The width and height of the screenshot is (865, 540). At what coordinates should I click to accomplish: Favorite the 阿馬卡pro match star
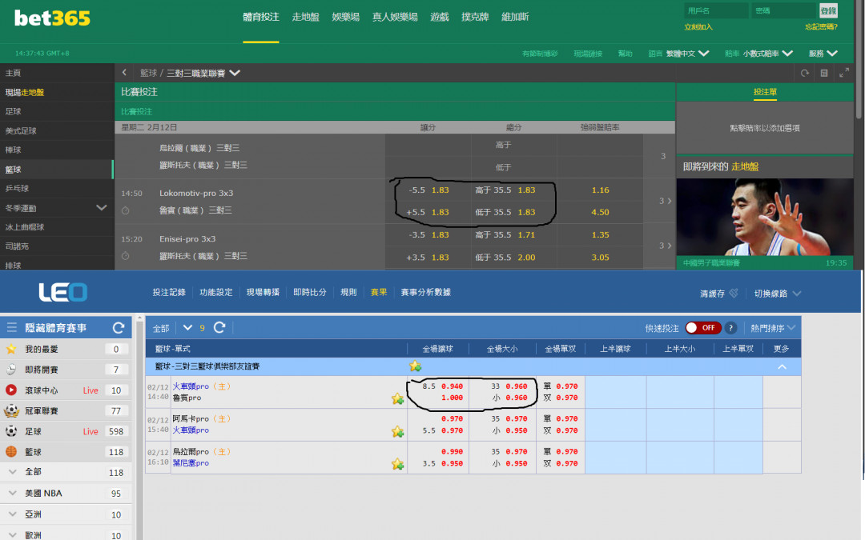[x=397, y=431]
